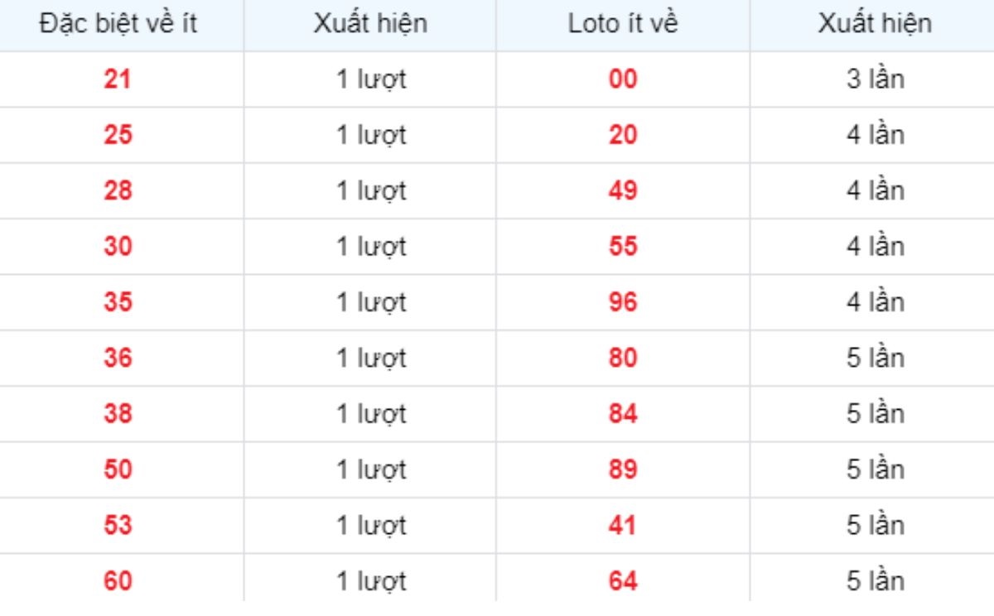Viewport: 994px width, 616px height.
Task: Select loto number 96
Action: [x=623, y=302]
